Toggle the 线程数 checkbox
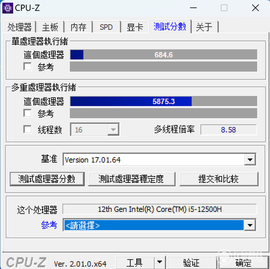Image resolution: width=270 pixels, height=269 pixels. coord(27,129)
